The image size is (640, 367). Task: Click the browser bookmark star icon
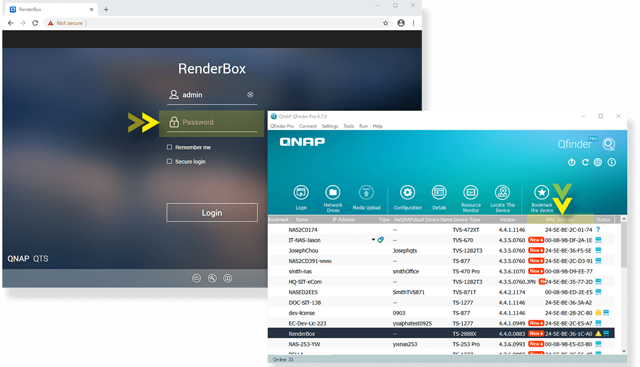pos(385,23)
